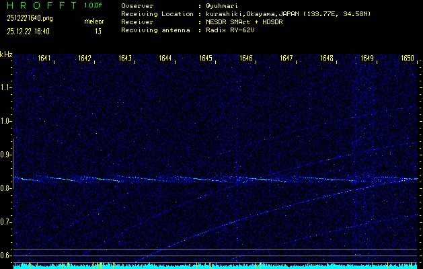
Task: Select the 0.8 kHz frequency label
Action: pos(6,188)
